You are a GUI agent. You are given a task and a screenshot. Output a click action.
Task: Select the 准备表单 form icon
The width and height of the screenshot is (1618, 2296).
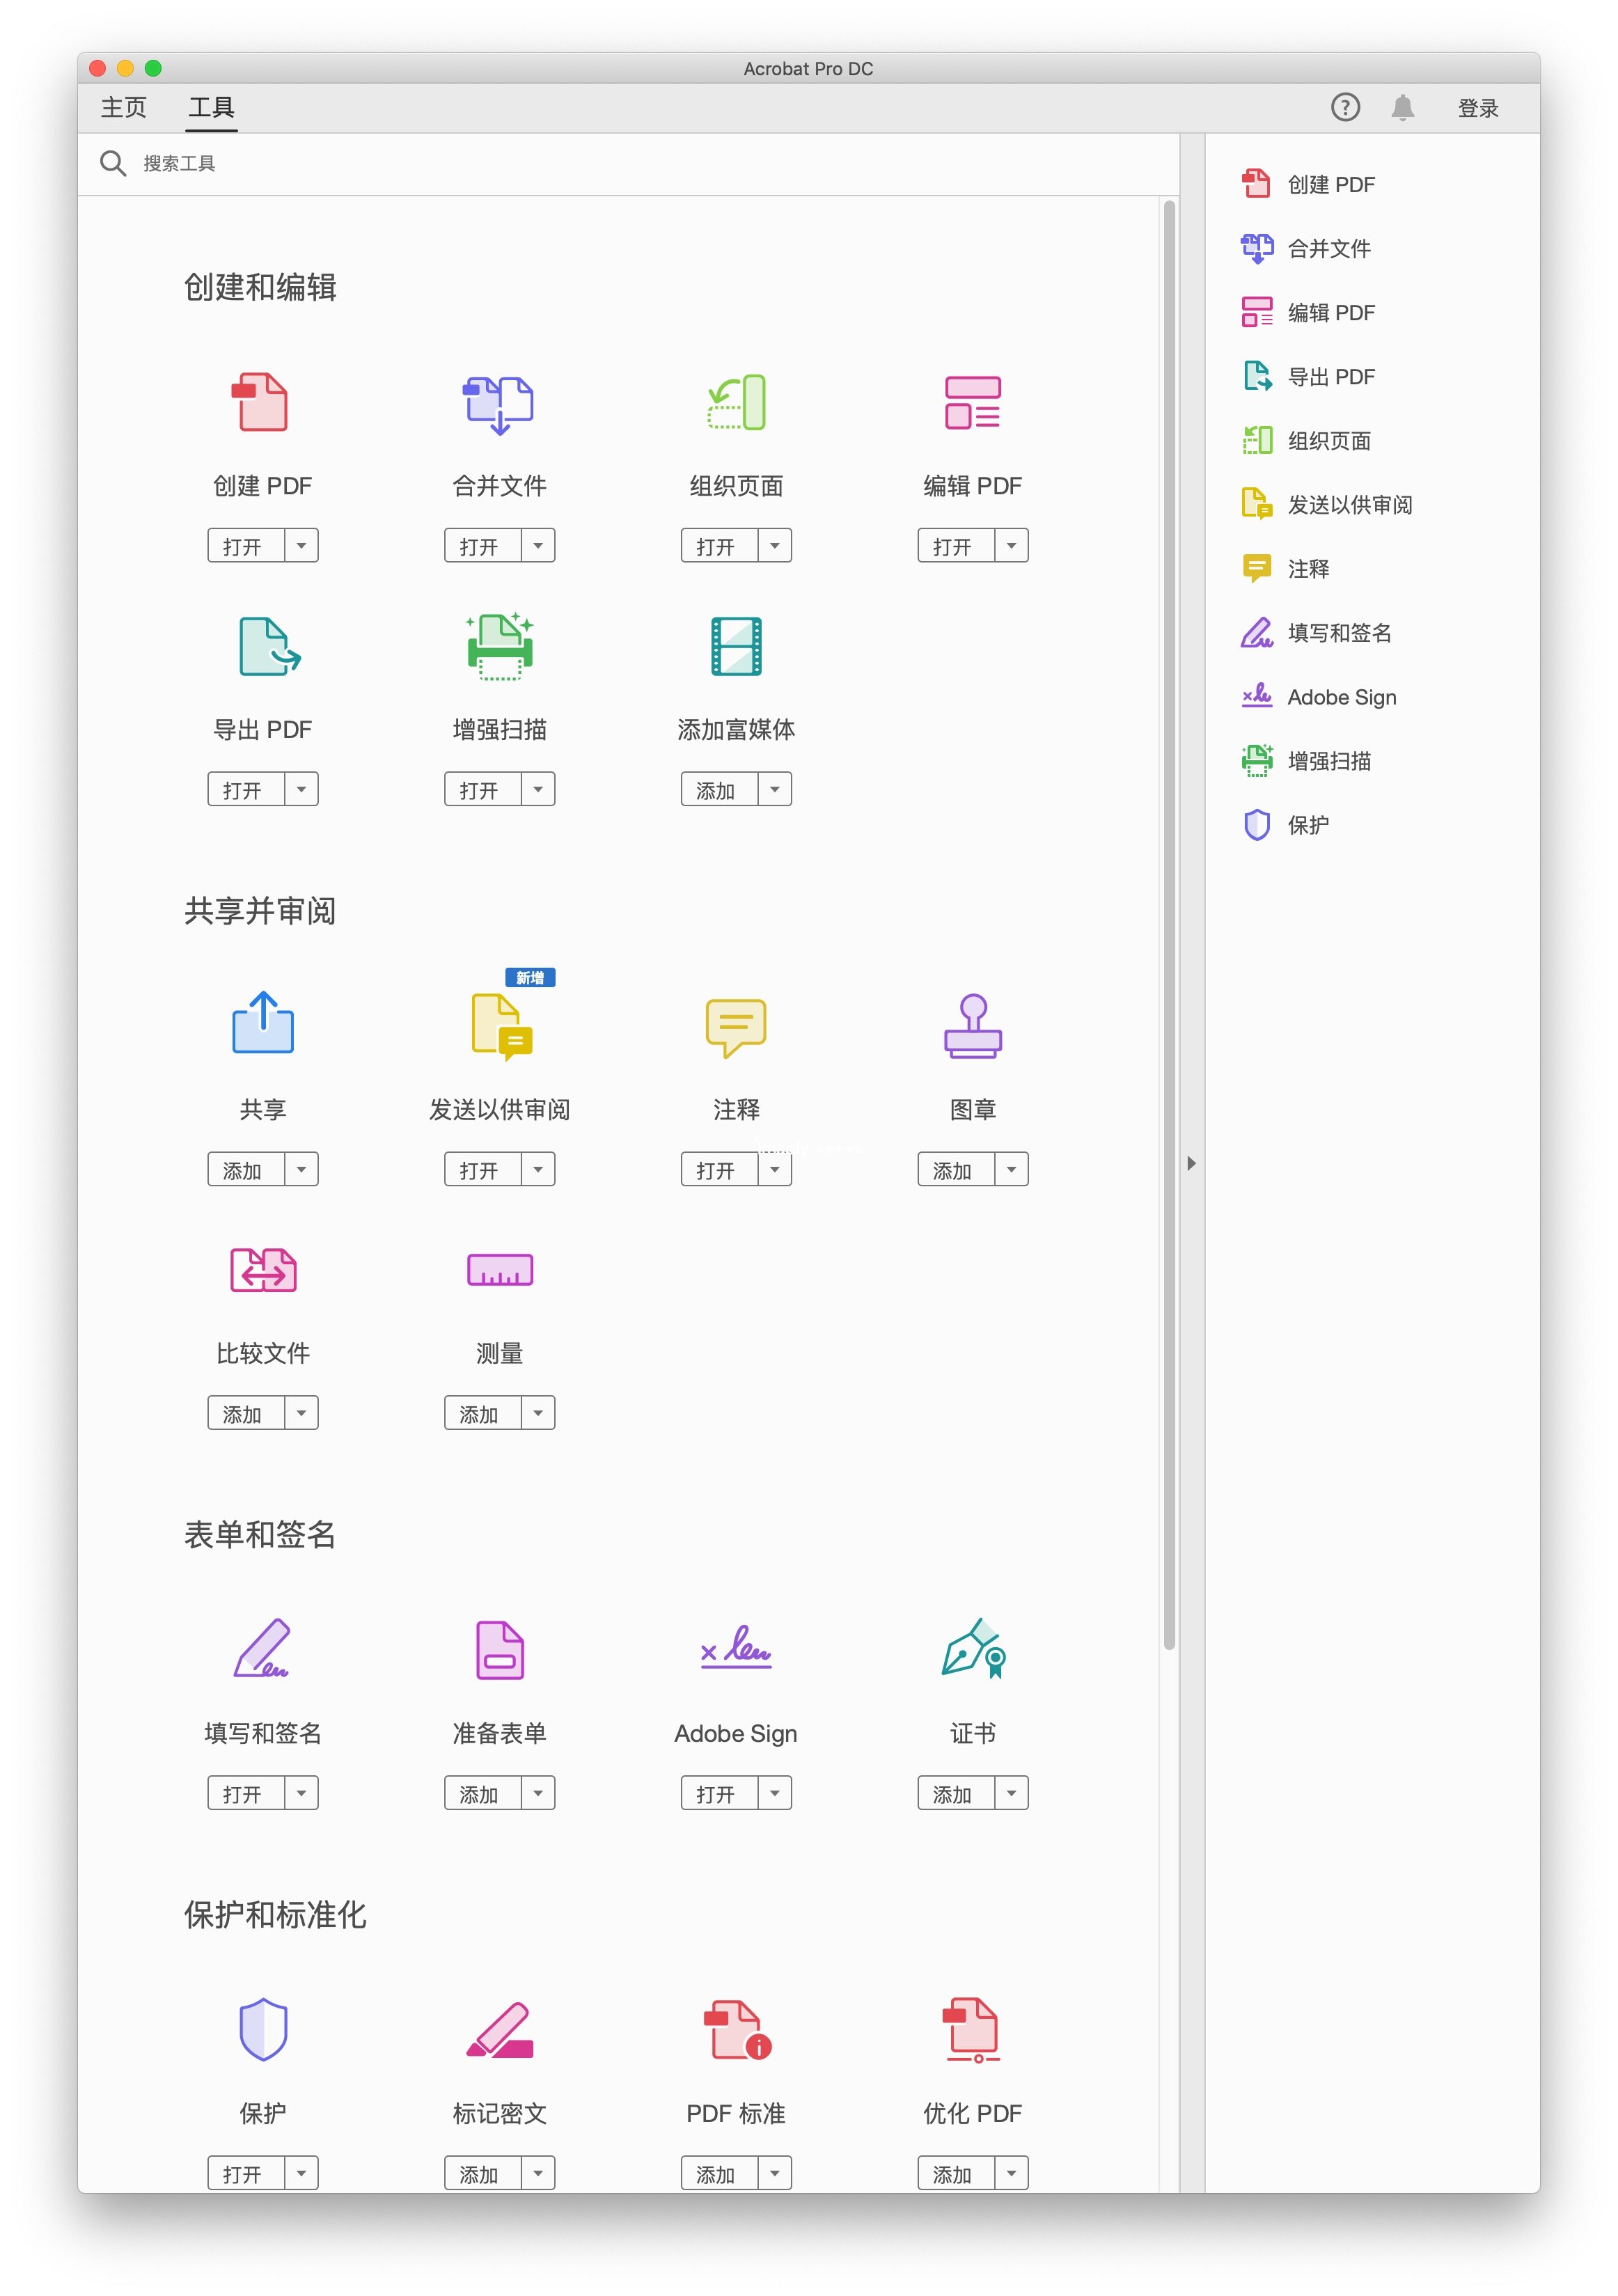pos(499,1649)
